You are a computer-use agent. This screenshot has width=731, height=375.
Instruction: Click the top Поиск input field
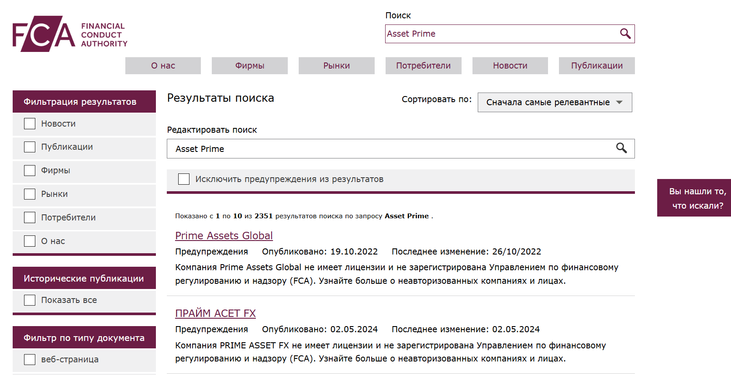point(500,34)
